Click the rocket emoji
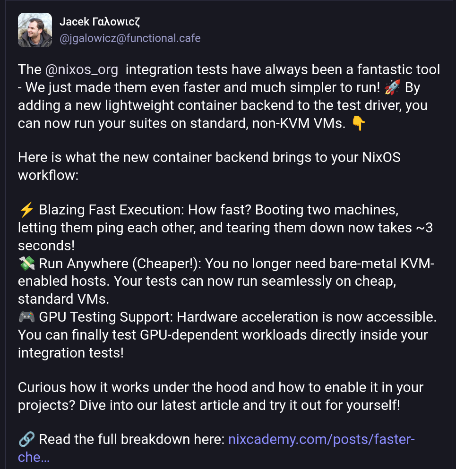Image resolution: width=456 pixels, height=469 pixels. 392,87
